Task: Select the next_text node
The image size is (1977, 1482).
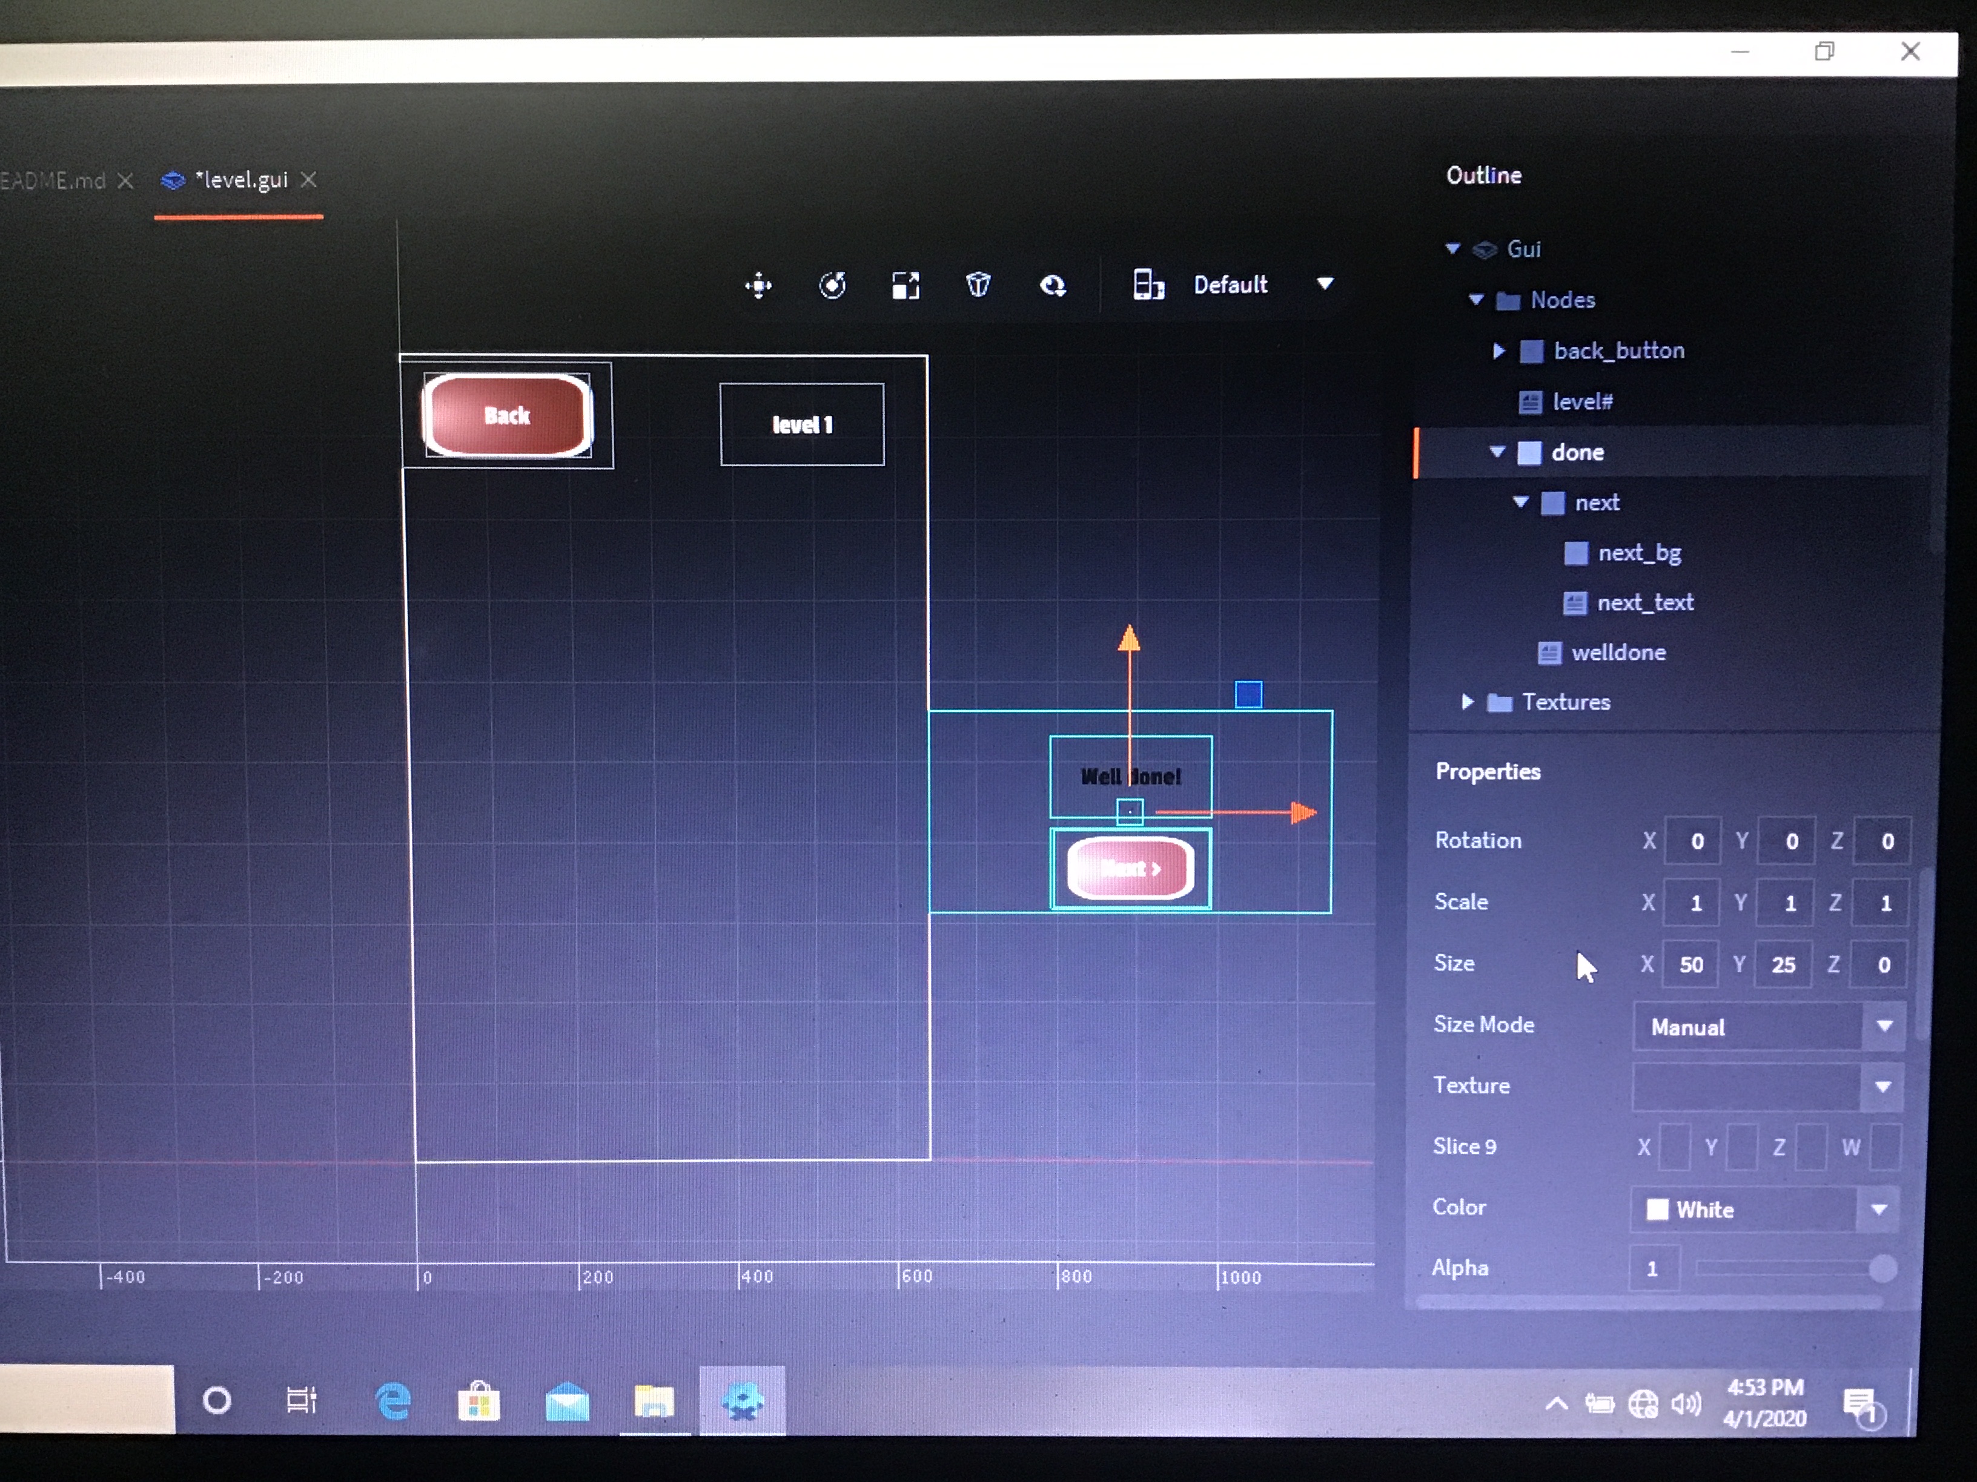Action: (1644, 603)
